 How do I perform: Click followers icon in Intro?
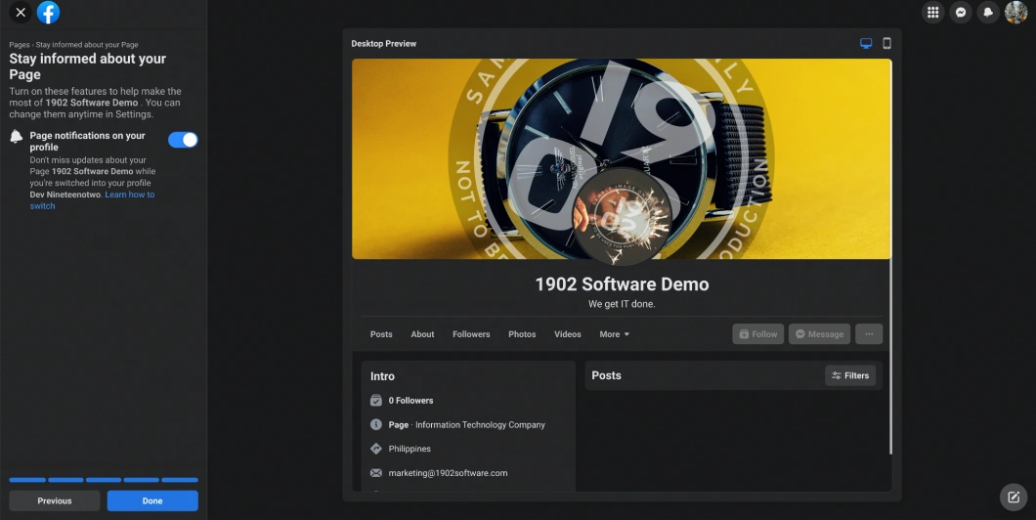pos(376,401)
